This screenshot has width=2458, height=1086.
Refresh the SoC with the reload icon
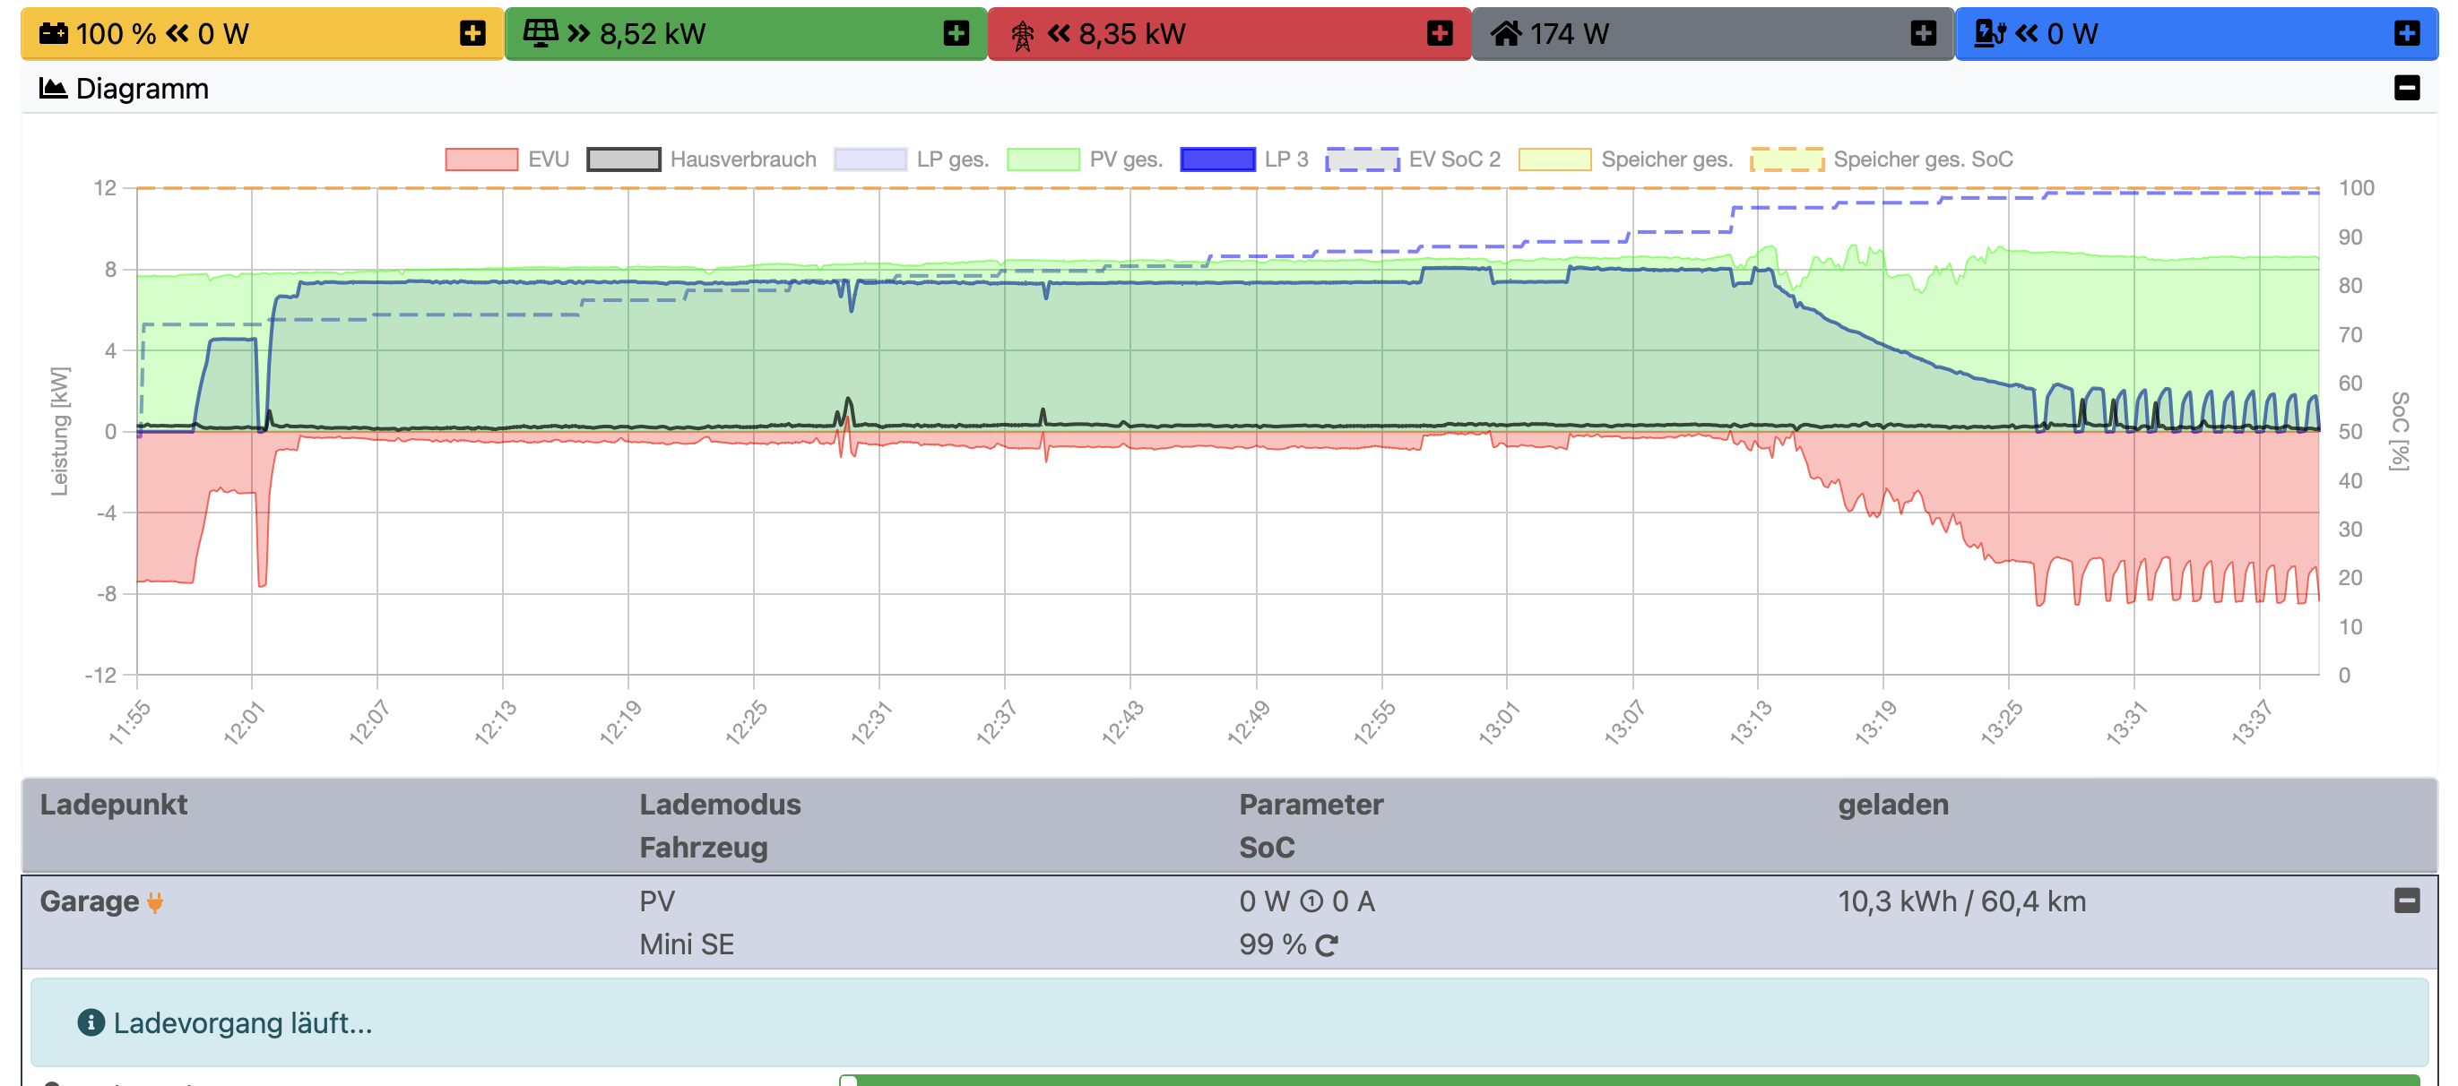coord(1327,945)
